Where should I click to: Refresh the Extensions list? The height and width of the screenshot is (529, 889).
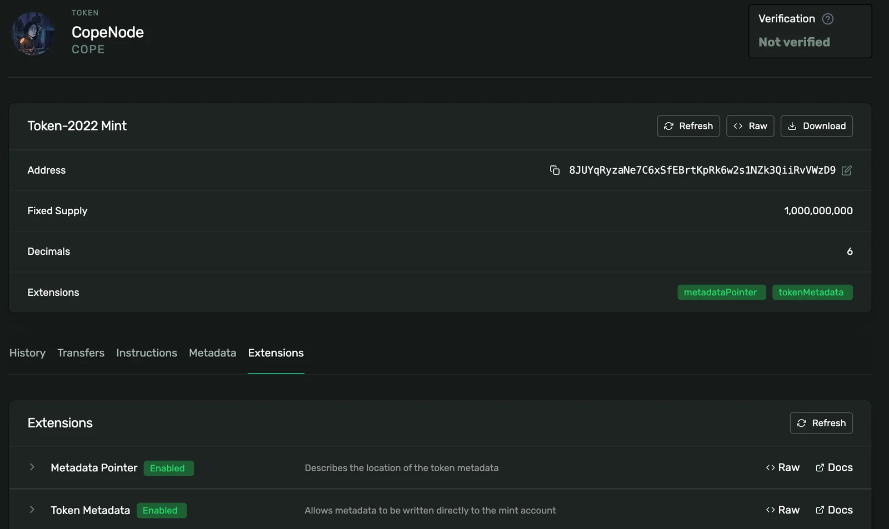tap(821, 423)
